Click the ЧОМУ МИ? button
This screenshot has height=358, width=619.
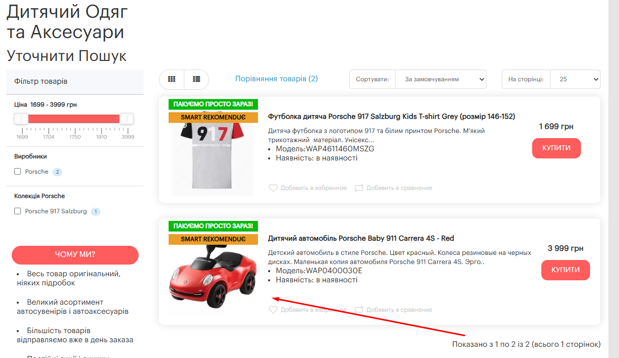tap(75, 255)
